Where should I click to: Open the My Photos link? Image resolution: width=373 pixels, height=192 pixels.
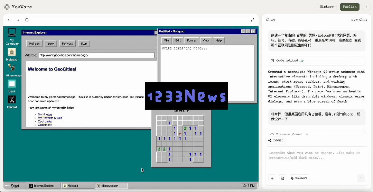(45, 115)
